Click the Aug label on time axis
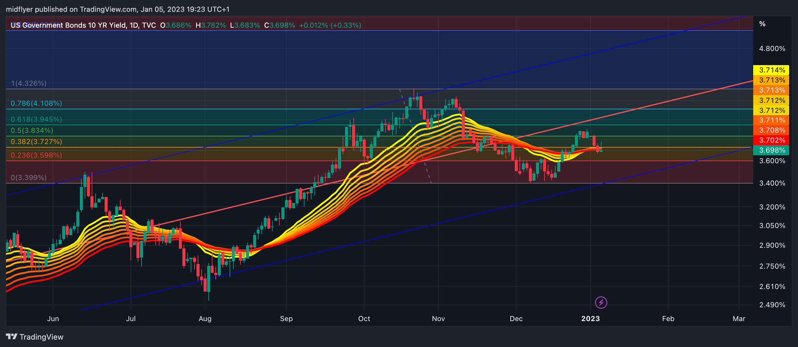The image size is (798, 347). pyautogui.click(x=205, y=318)
